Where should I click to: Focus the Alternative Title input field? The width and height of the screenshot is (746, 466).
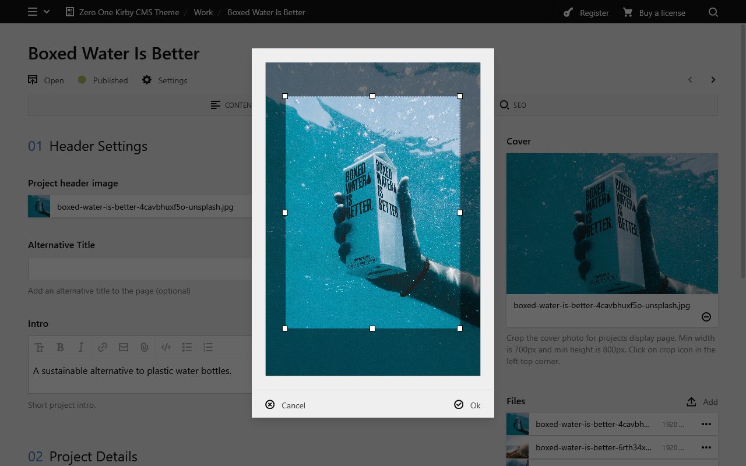click(140, 268)
